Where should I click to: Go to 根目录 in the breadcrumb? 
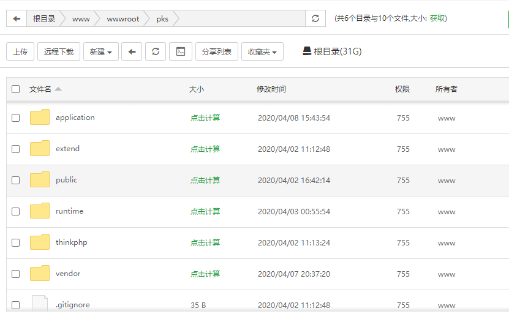click(44, 19)
